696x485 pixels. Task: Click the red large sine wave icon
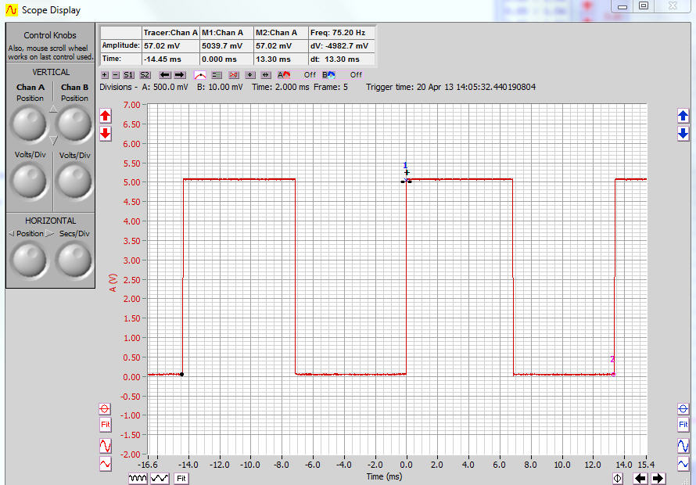106,445
